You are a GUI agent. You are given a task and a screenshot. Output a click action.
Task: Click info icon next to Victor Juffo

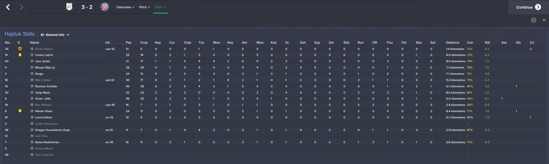pos(32,99)
